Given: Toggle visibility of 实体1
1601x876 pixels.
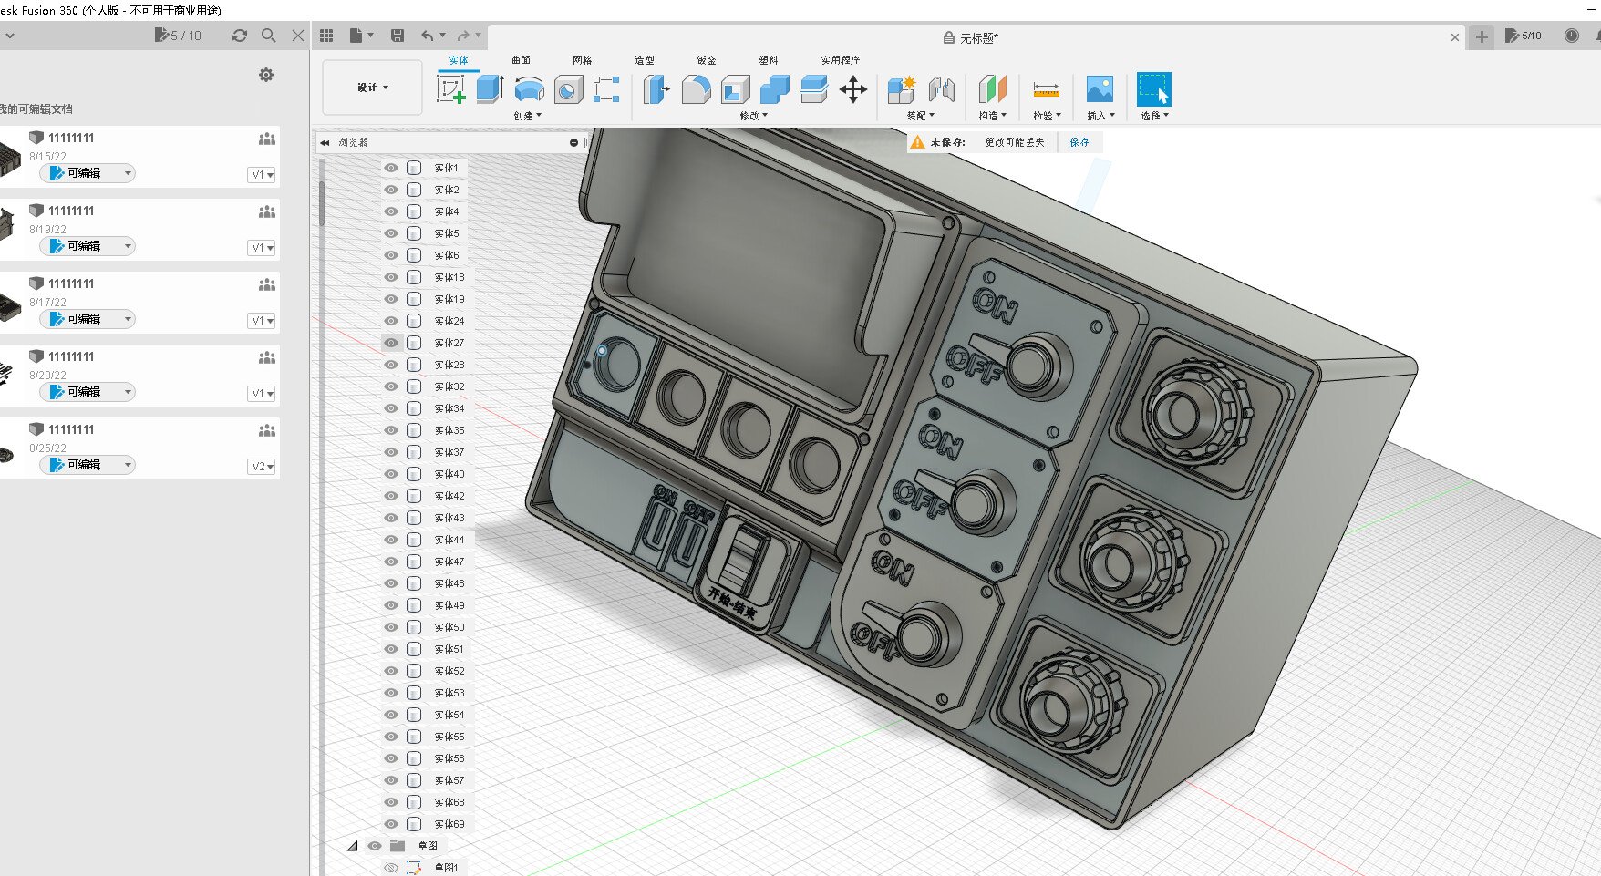Looking at the screenshot, I should point(391,168).
